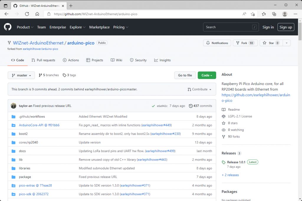
Task: Open the Actions tab
Action: pyautogui.click(x=71, y=60)
